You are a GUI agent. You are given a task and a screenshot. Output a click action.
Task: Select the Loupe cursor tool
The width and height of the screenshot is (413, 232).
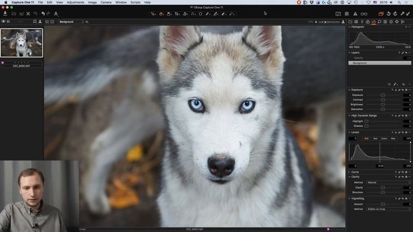pos(169,14)
